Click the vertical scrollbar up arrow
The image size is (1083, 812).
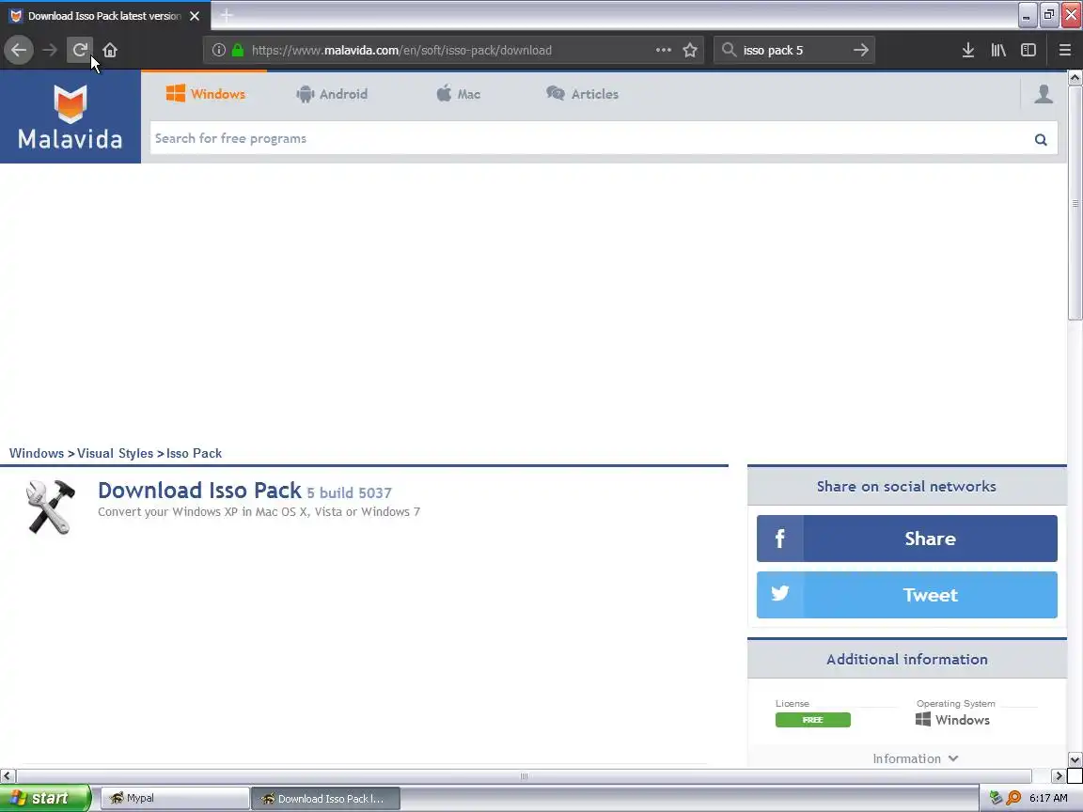tap(1075, 77)
